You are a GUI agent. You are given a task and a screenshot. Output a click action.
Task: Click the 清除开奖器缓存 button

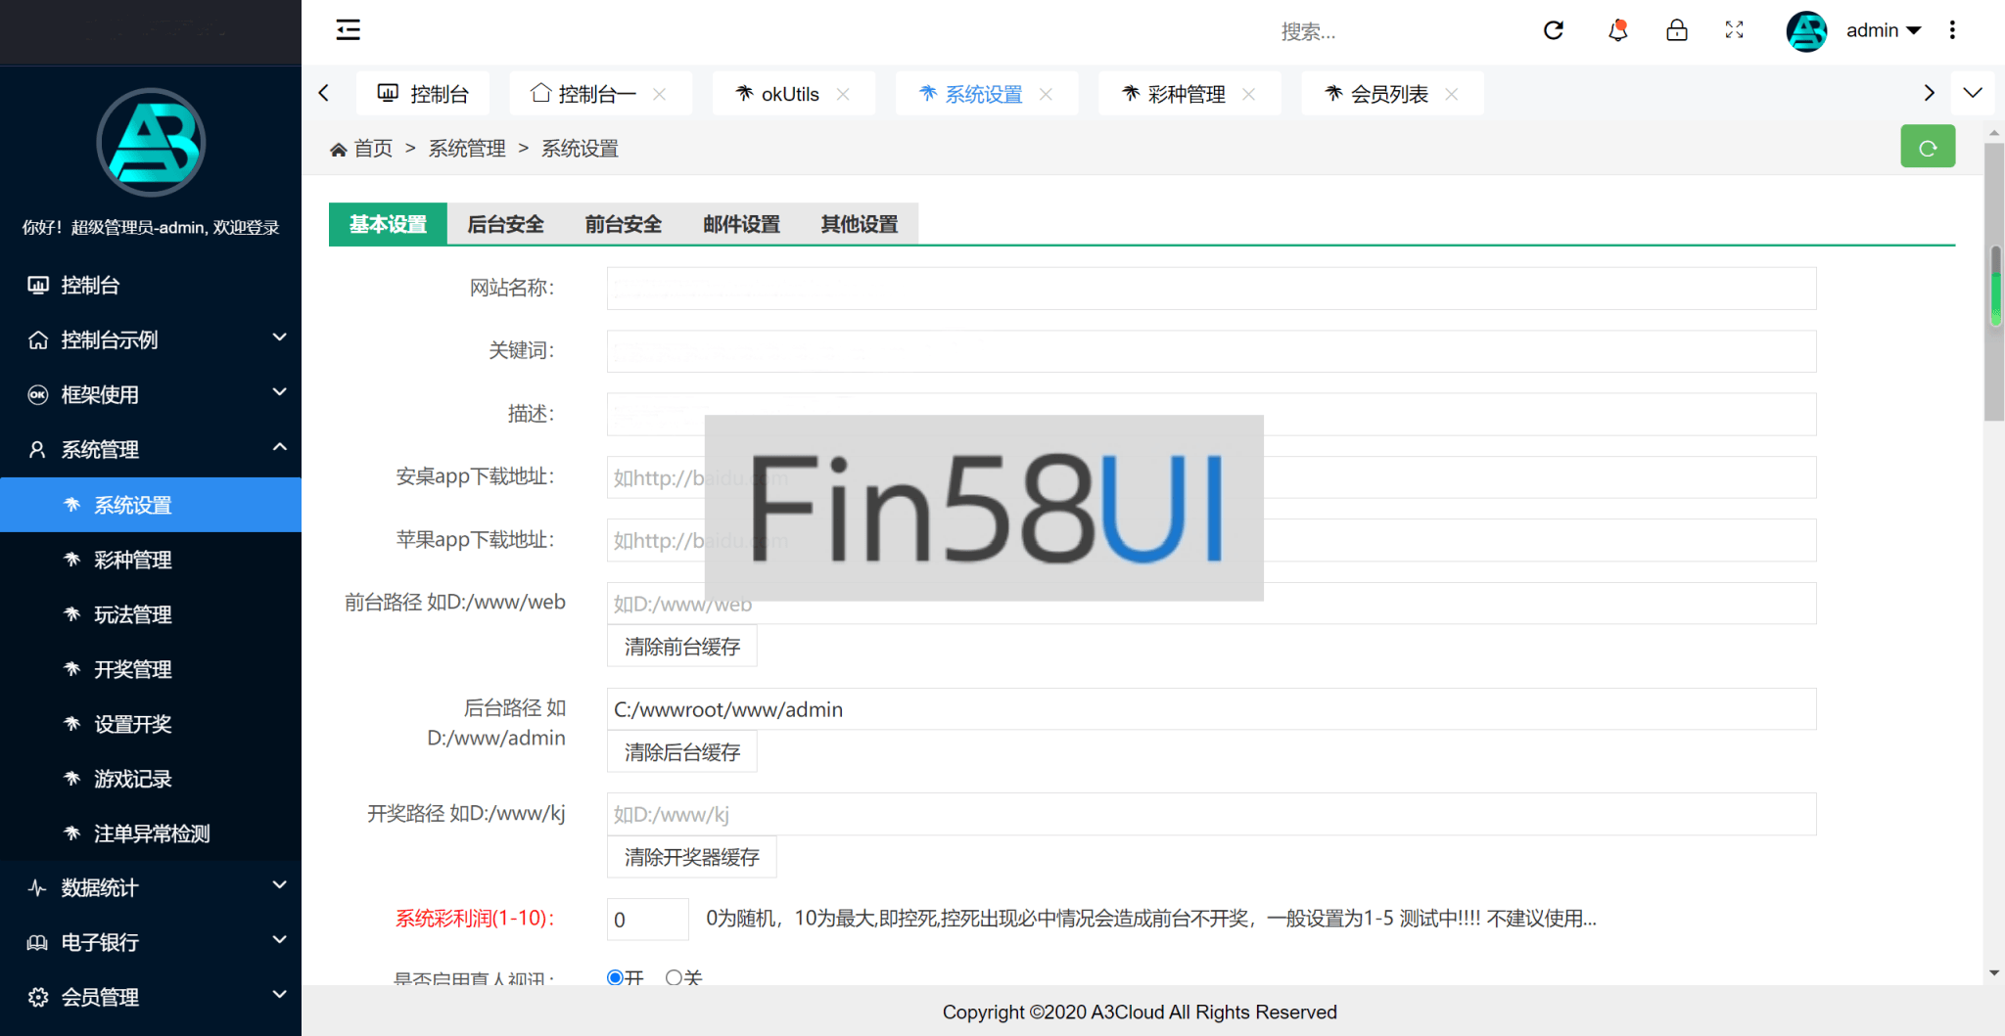click(x=691, y=857)
